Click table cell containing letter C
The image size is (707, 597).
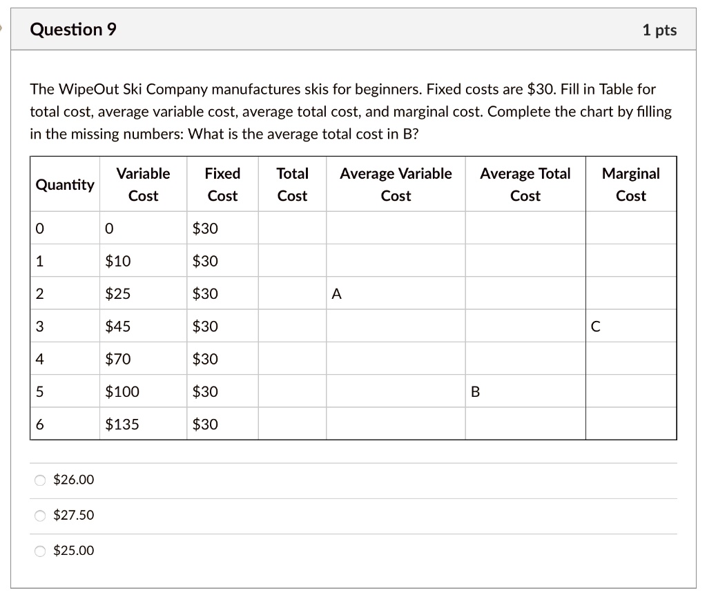click(x=595, y=326)
